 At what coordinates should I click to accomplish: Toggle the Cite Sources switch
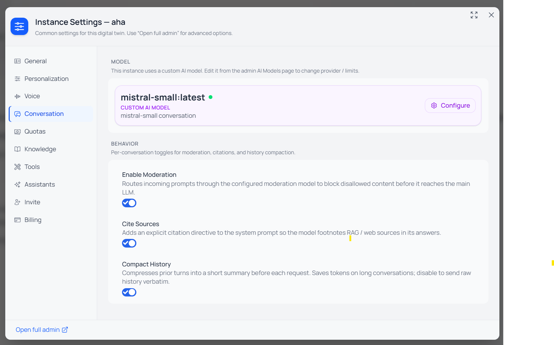129,243
